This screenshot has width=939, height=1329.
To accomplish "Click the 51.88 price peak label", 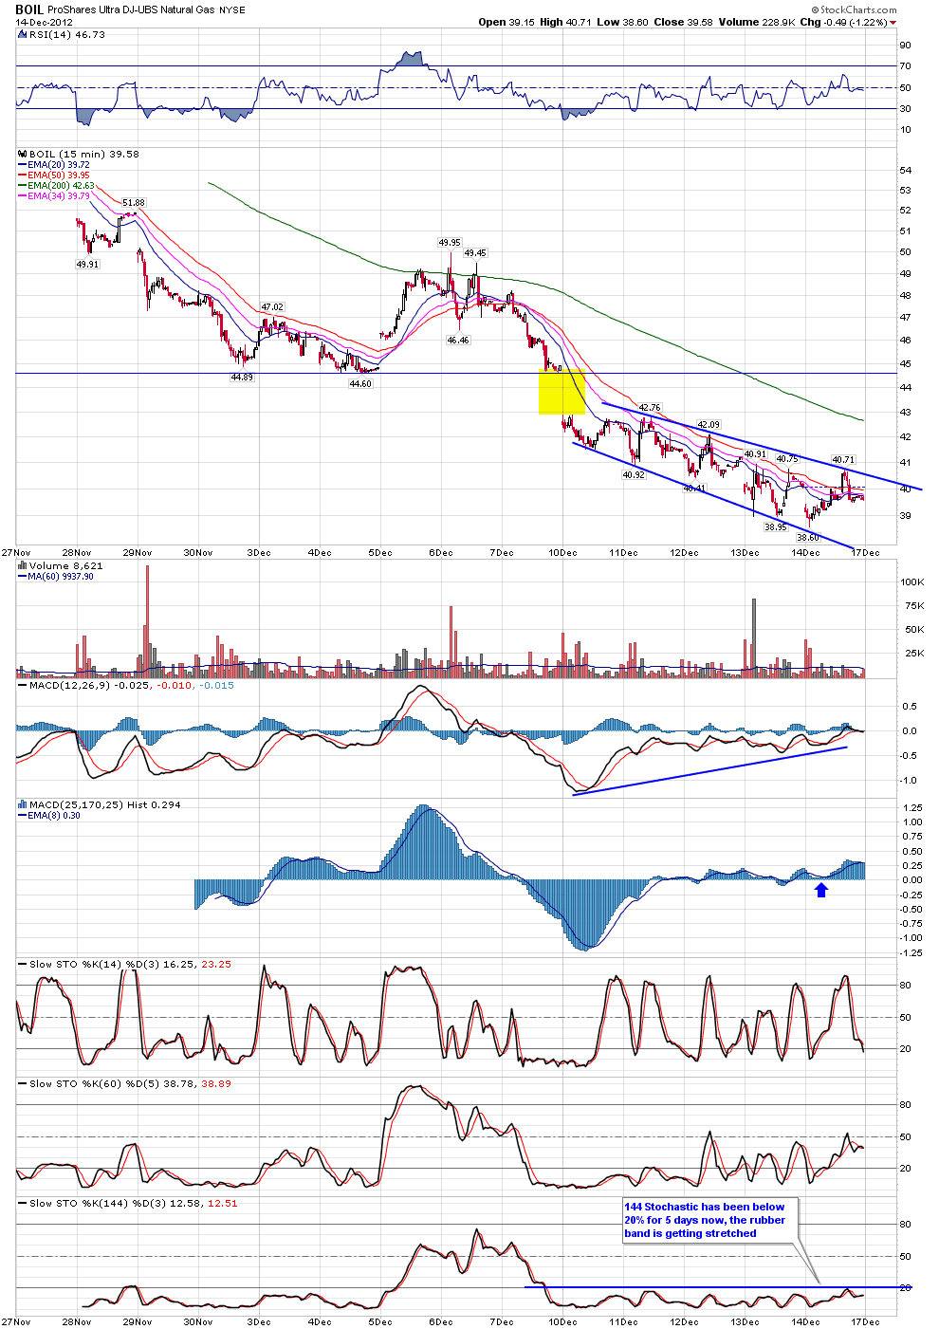I will click(x=134, y=203).
